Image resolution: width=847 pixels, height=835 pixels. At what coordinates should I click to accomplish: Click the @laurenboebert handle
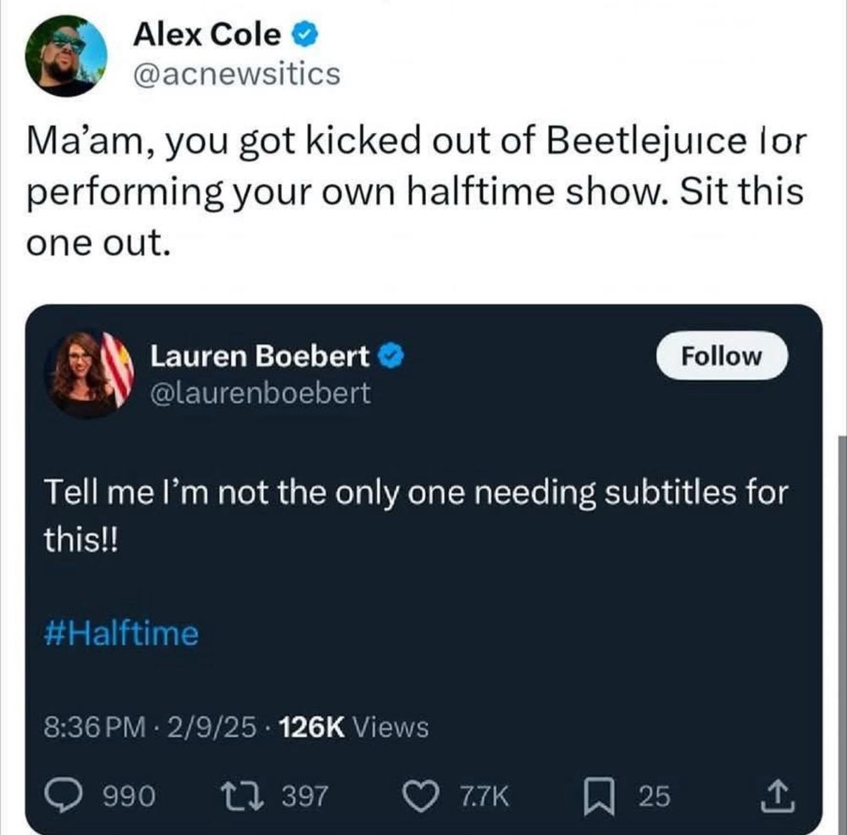(260, 392)
